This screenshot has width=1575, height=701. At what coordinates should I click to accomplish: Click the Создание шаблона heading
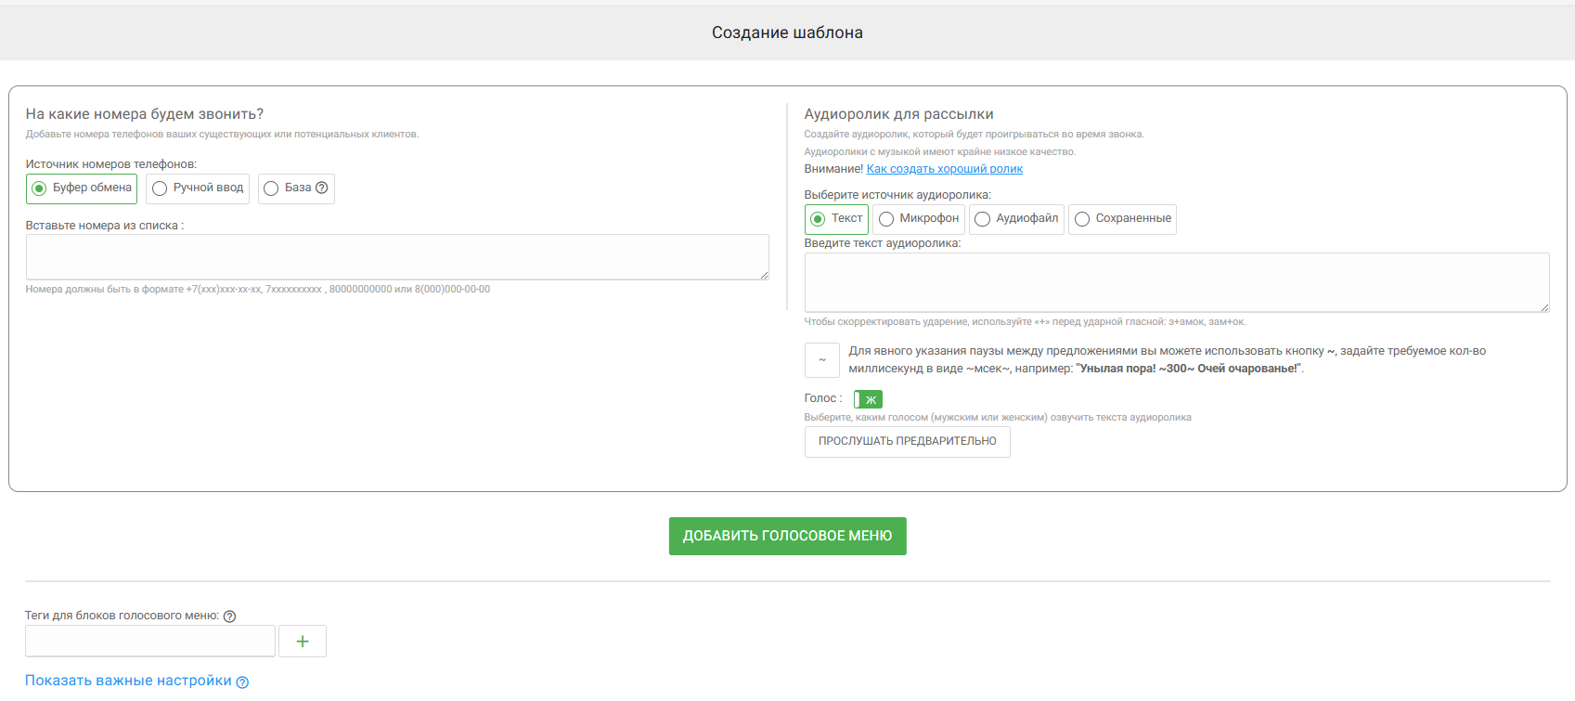coord(787,32)
